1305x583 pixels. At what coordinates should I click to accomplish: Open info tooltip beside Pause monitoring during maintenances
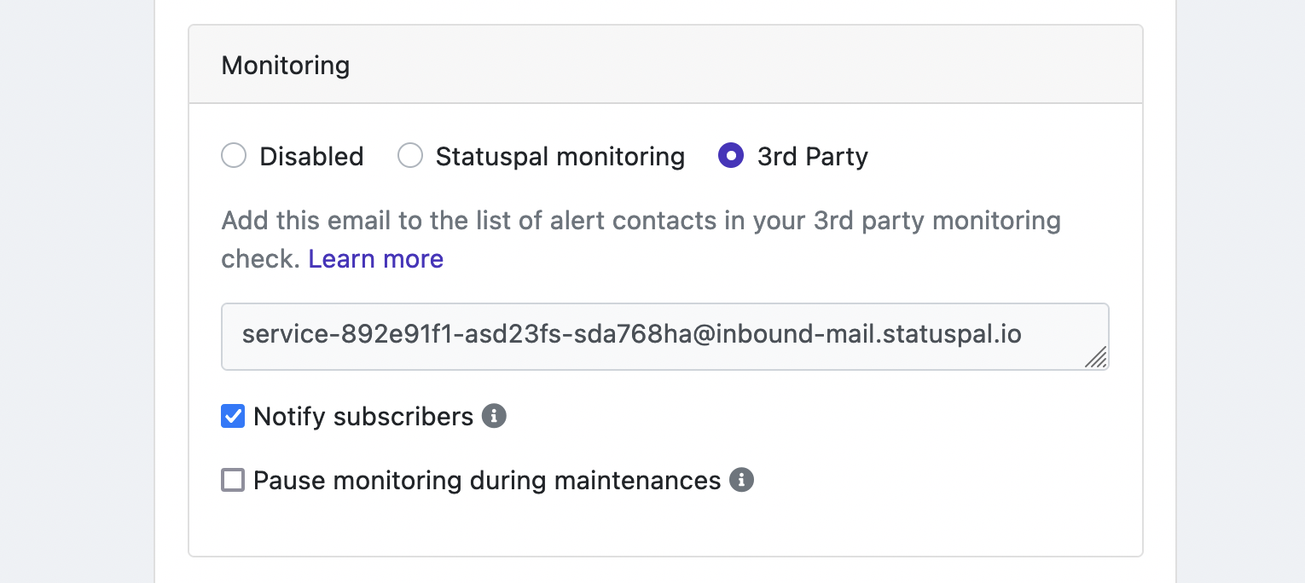(x=741, y=480)
